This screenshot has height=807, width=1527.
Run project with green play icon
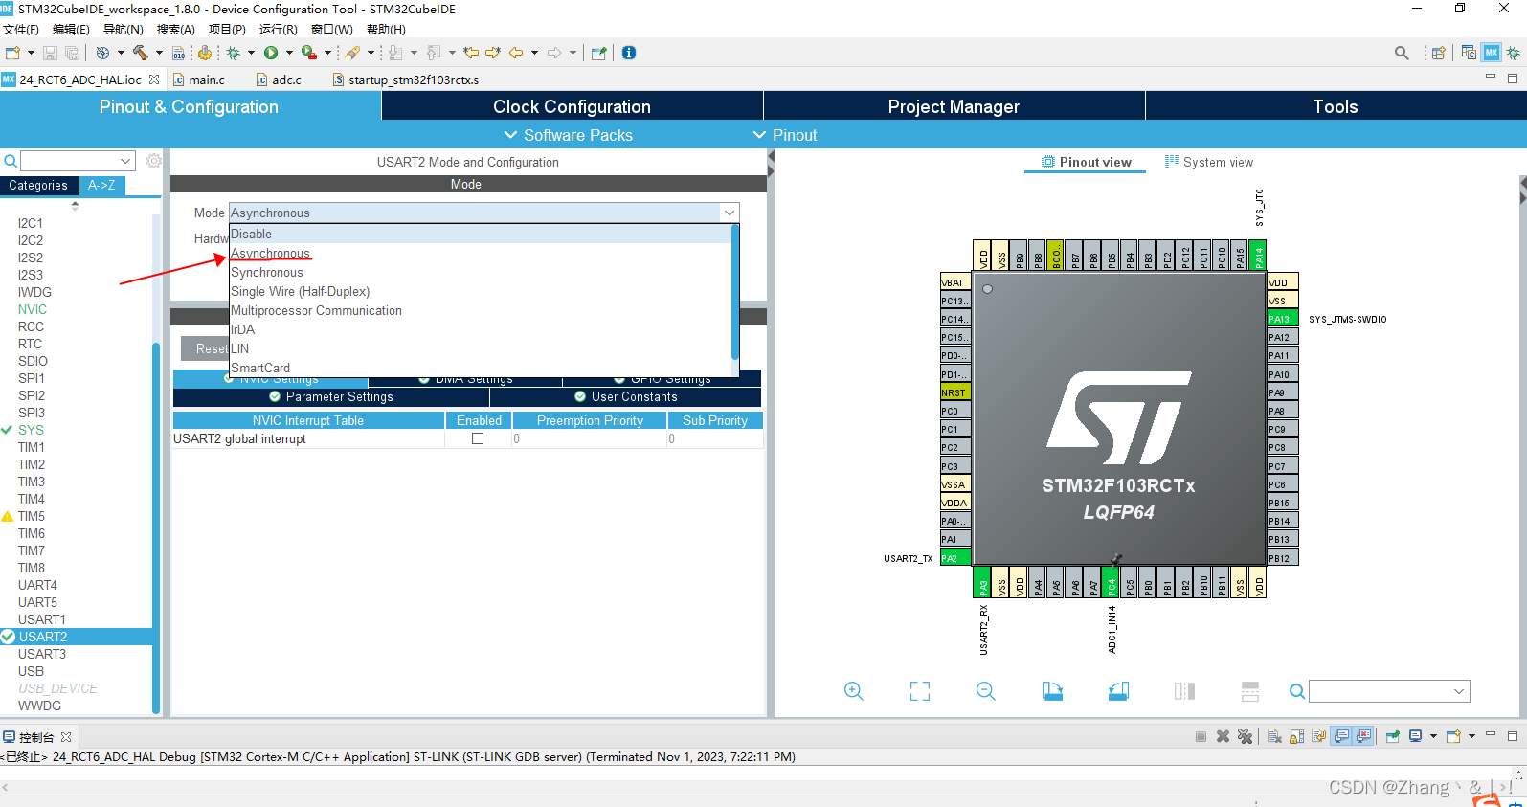pos(271,53)
